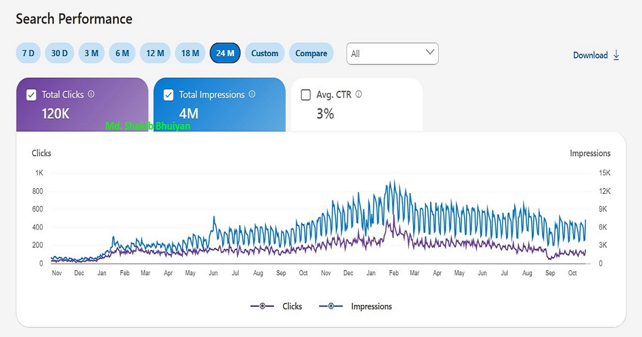
Task: Click the Total Clicks card
Action: tap(82, 104)
